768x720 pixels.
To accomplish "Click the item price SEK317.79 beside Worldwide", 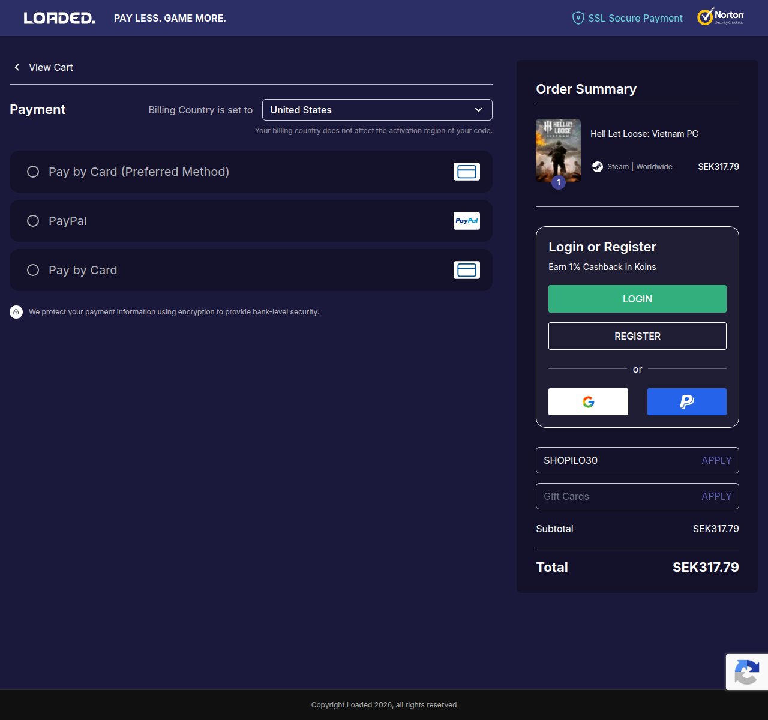I will (718, 167).
